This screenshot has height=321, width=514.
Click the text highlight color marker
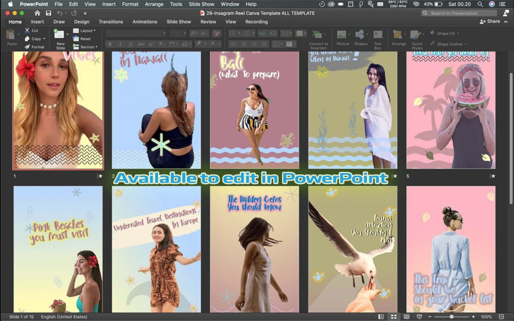198,44
